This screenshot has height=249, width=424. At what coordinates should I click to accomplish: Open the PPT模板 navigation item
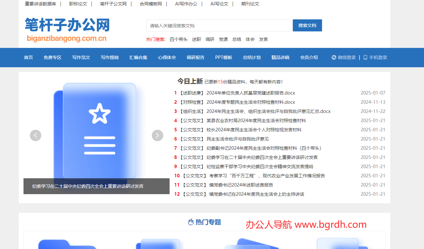(224, 57)
